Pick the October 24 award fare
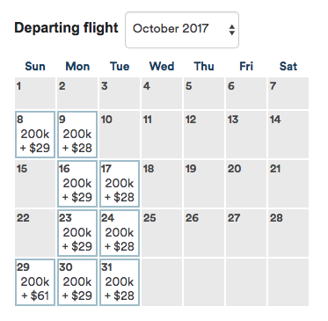The height and width of the screenshot is (321, 328). tap(120, 233)
